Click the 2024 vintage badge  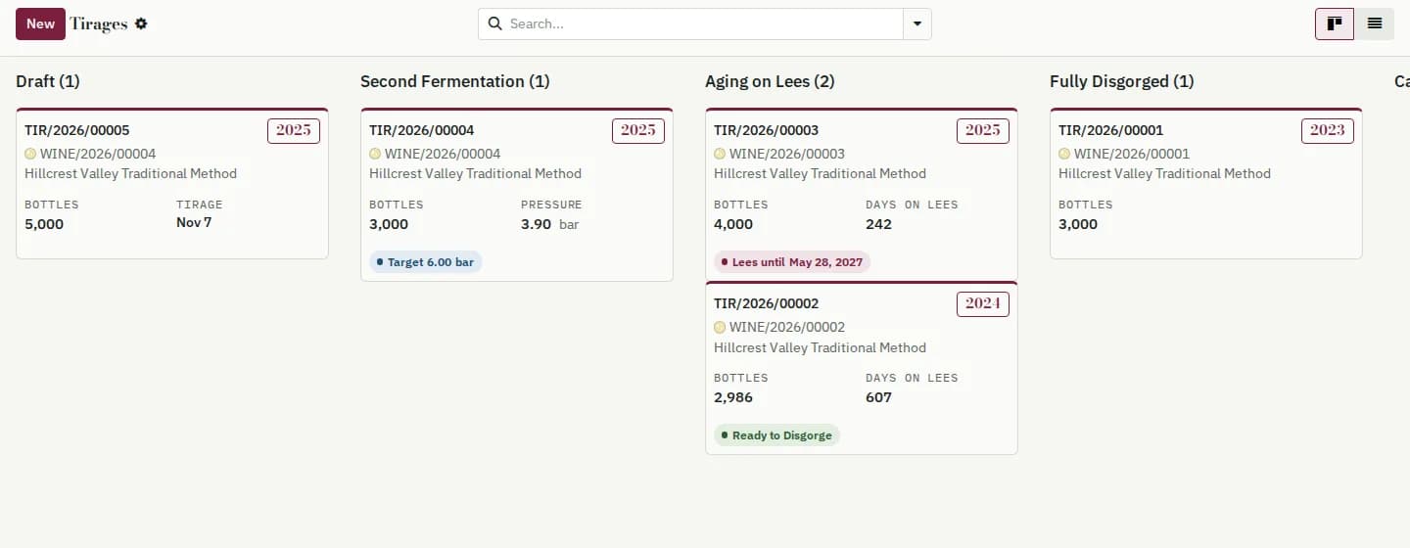pos(982,303)
